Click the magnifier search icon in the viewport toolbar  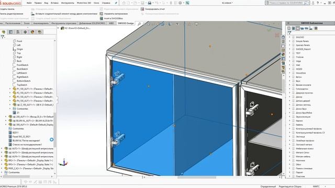(139, 24)
